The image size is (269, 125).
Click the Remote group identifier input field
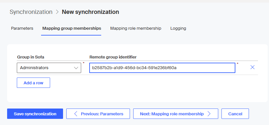point(162,68)
